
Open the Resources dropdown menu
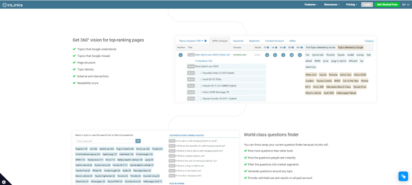coord(332,4)
